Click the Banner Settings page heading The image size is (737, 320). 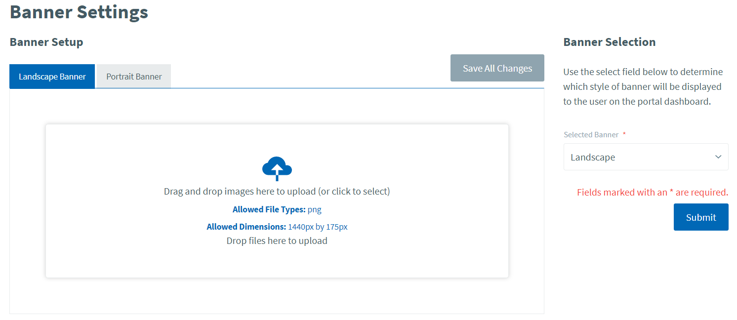tap(79, 12)
